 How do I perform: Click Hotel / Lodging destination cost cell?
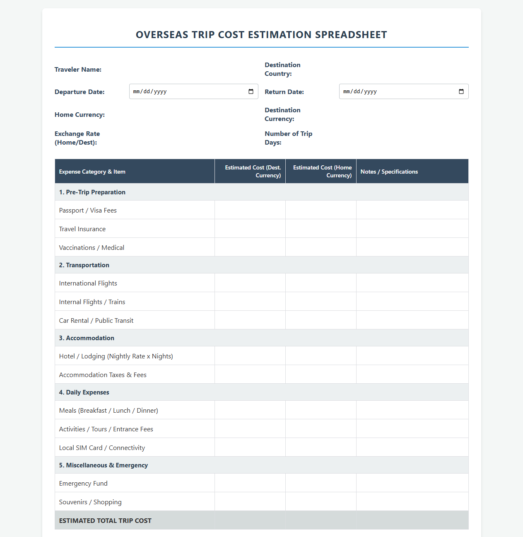pos(250,356)
